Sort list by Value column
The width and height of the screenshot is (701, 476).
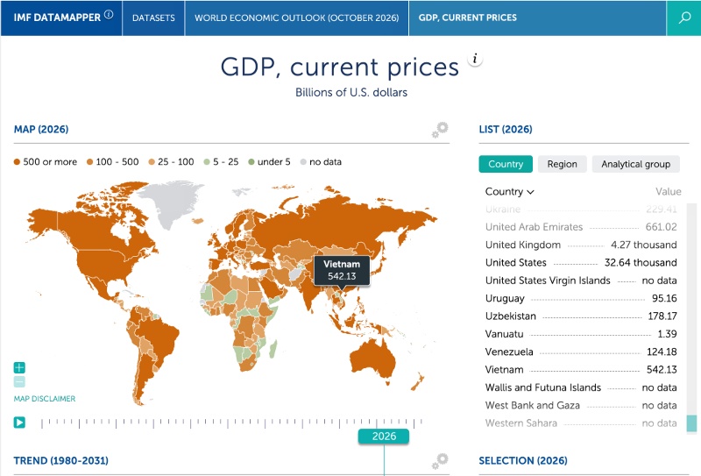(x=669, y=191)
